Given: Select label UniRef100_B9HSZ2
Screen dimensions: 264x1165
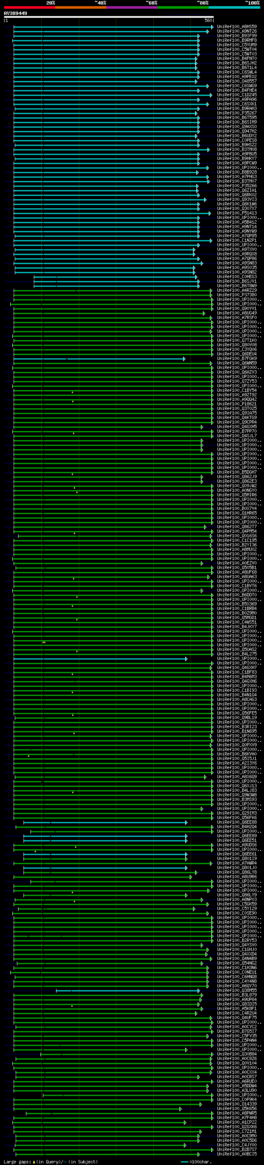Looking at the screenshot, I should 237,145.
